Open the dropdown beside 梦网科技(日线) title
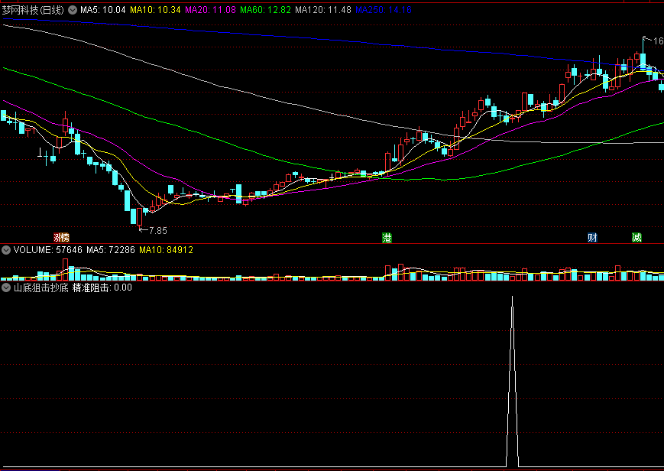Screen dimensions: 664x471 73,10
